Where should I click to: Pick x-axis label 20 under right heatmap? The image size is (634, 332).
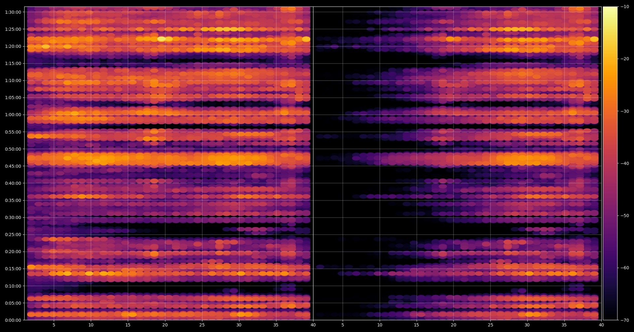tap(454, 325)
